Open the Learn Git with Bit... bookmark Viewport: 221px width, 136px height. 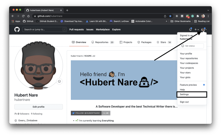click(x=96, y=21)
